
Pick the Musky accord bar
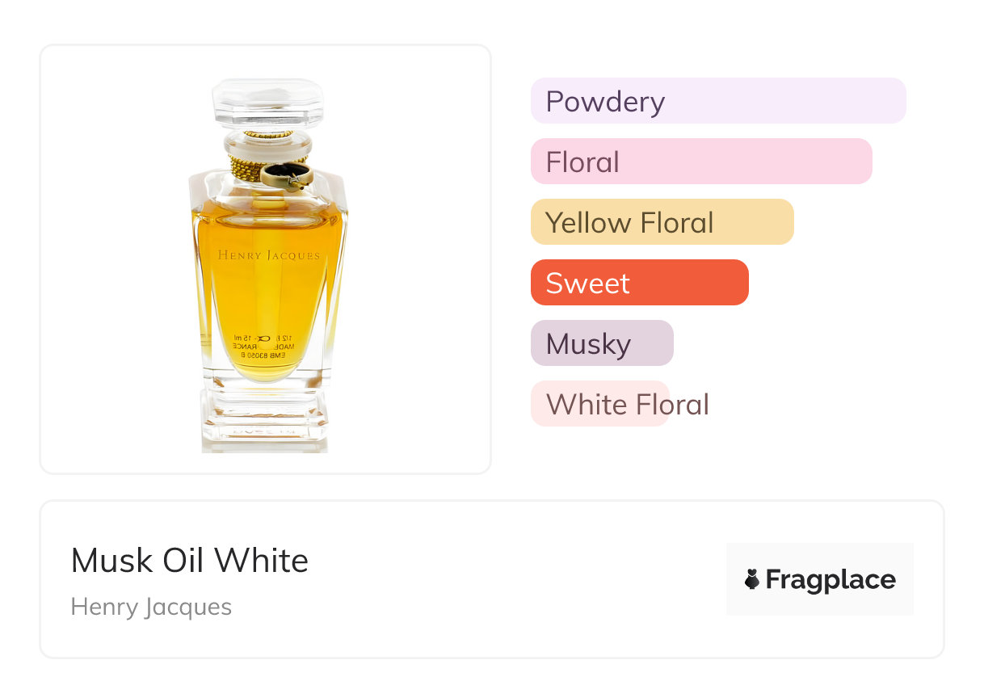601,343
